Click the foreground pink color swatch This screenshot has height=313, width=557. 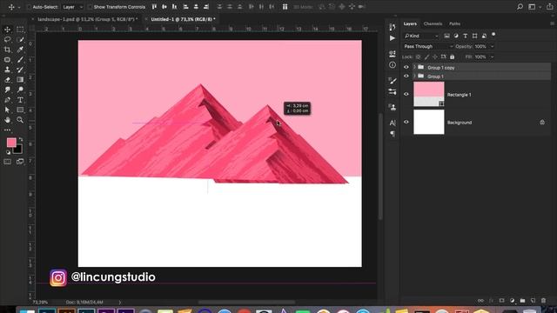click(11, 143)
